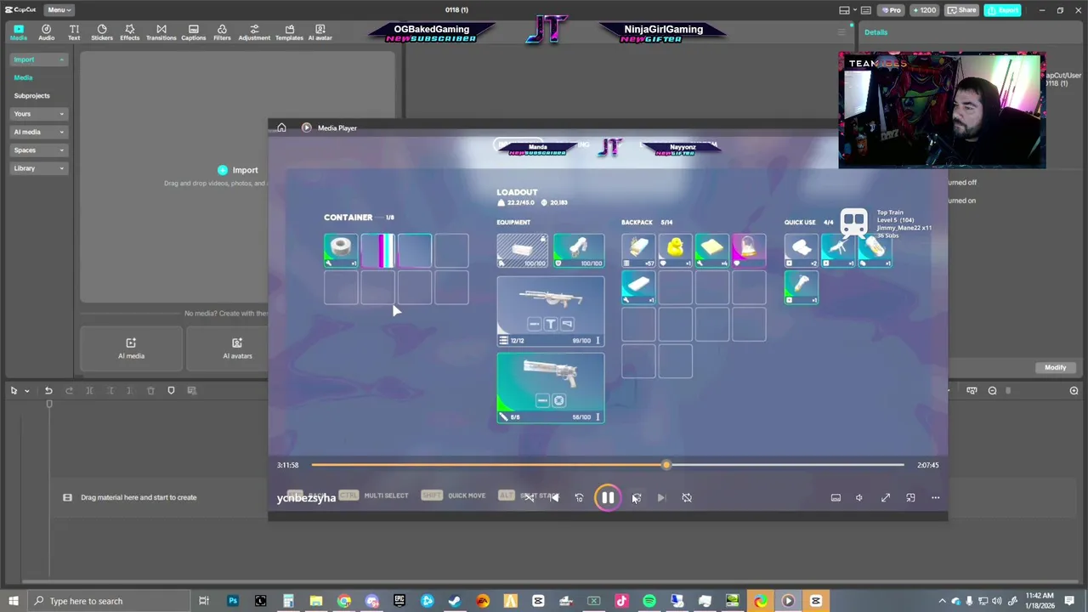Click the Media Player seek bar handle
This screenshot has height=612, width=1088.
point(666,465)
